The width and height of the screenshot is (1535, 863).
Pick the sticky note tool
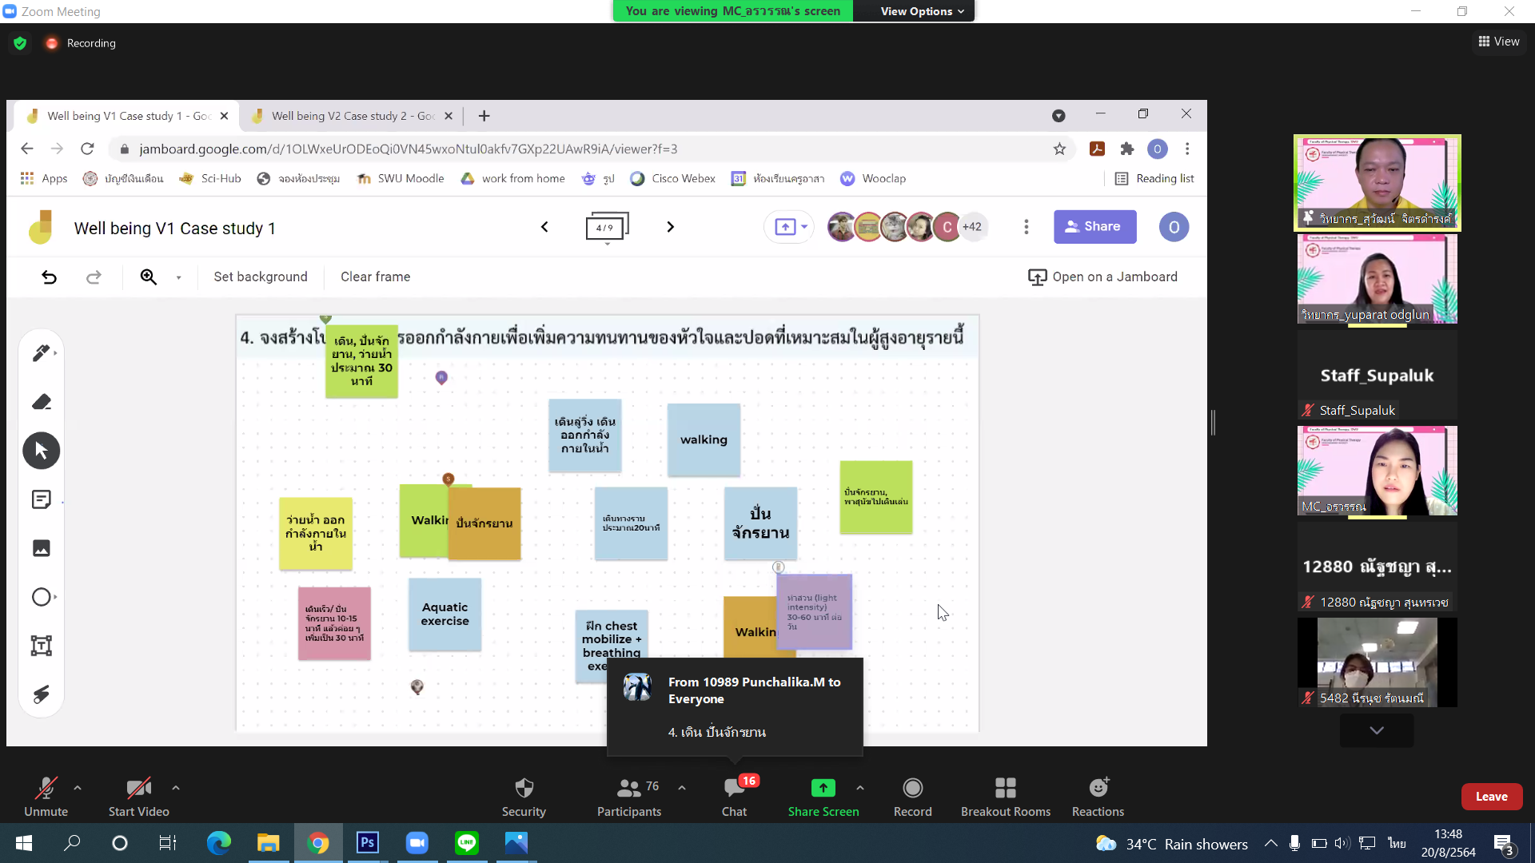pos(41,499)
